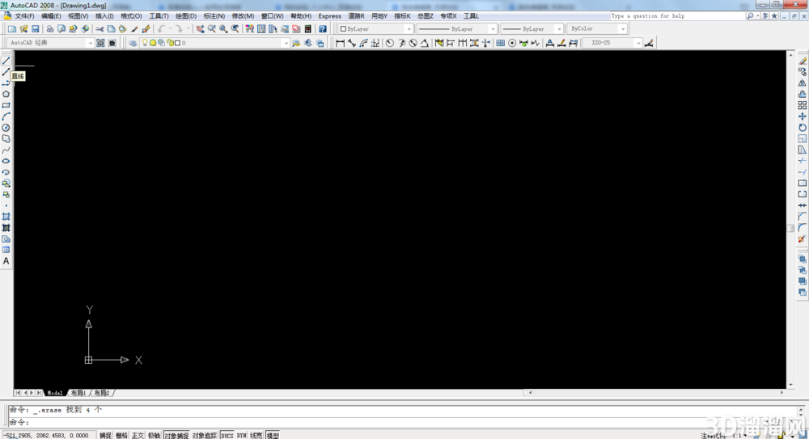The image size is (809, 439).
Task: Click the Copy tool in Modify toolbar
Action: click(x=803, y=72)
